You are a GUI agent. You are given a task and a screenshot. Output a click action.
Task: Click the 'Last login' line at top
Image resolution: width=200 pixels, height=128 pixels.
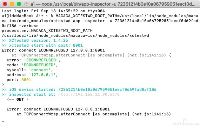(x=53, y=11)
